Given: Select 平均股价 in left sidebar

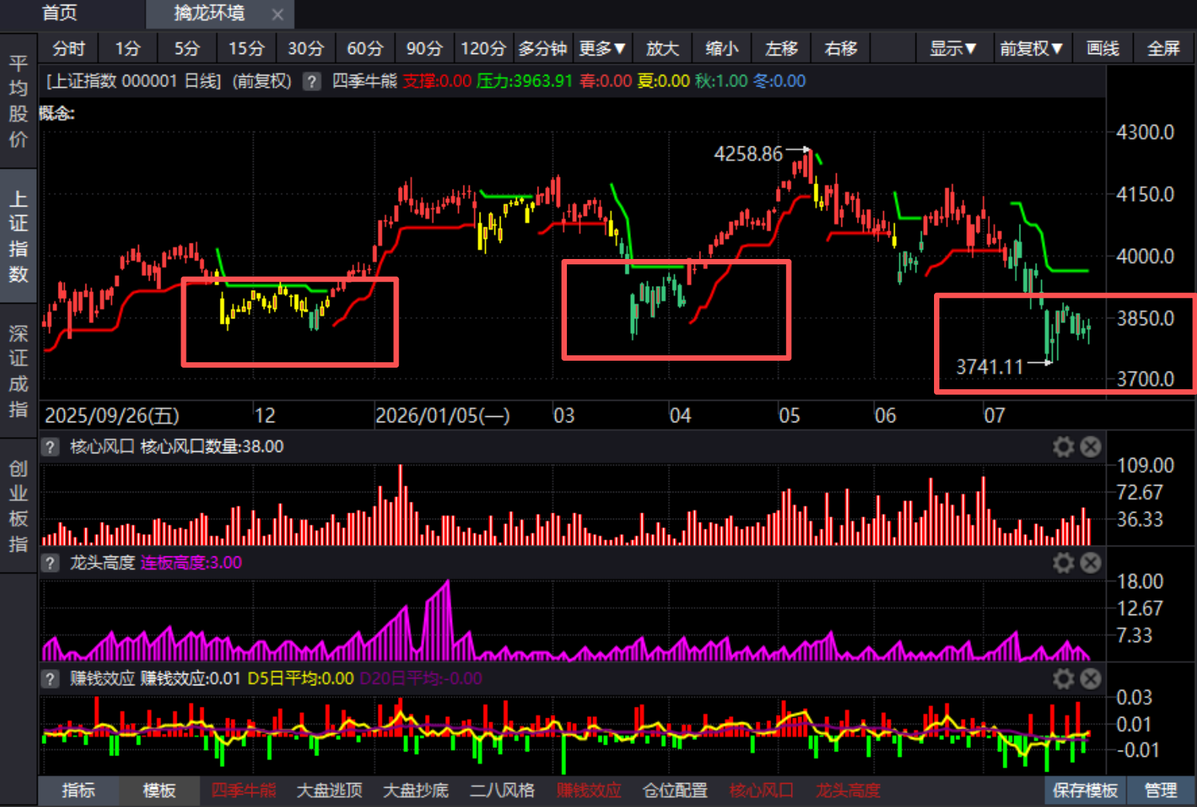Looking at the screenshot, I should tap(19, 101).
